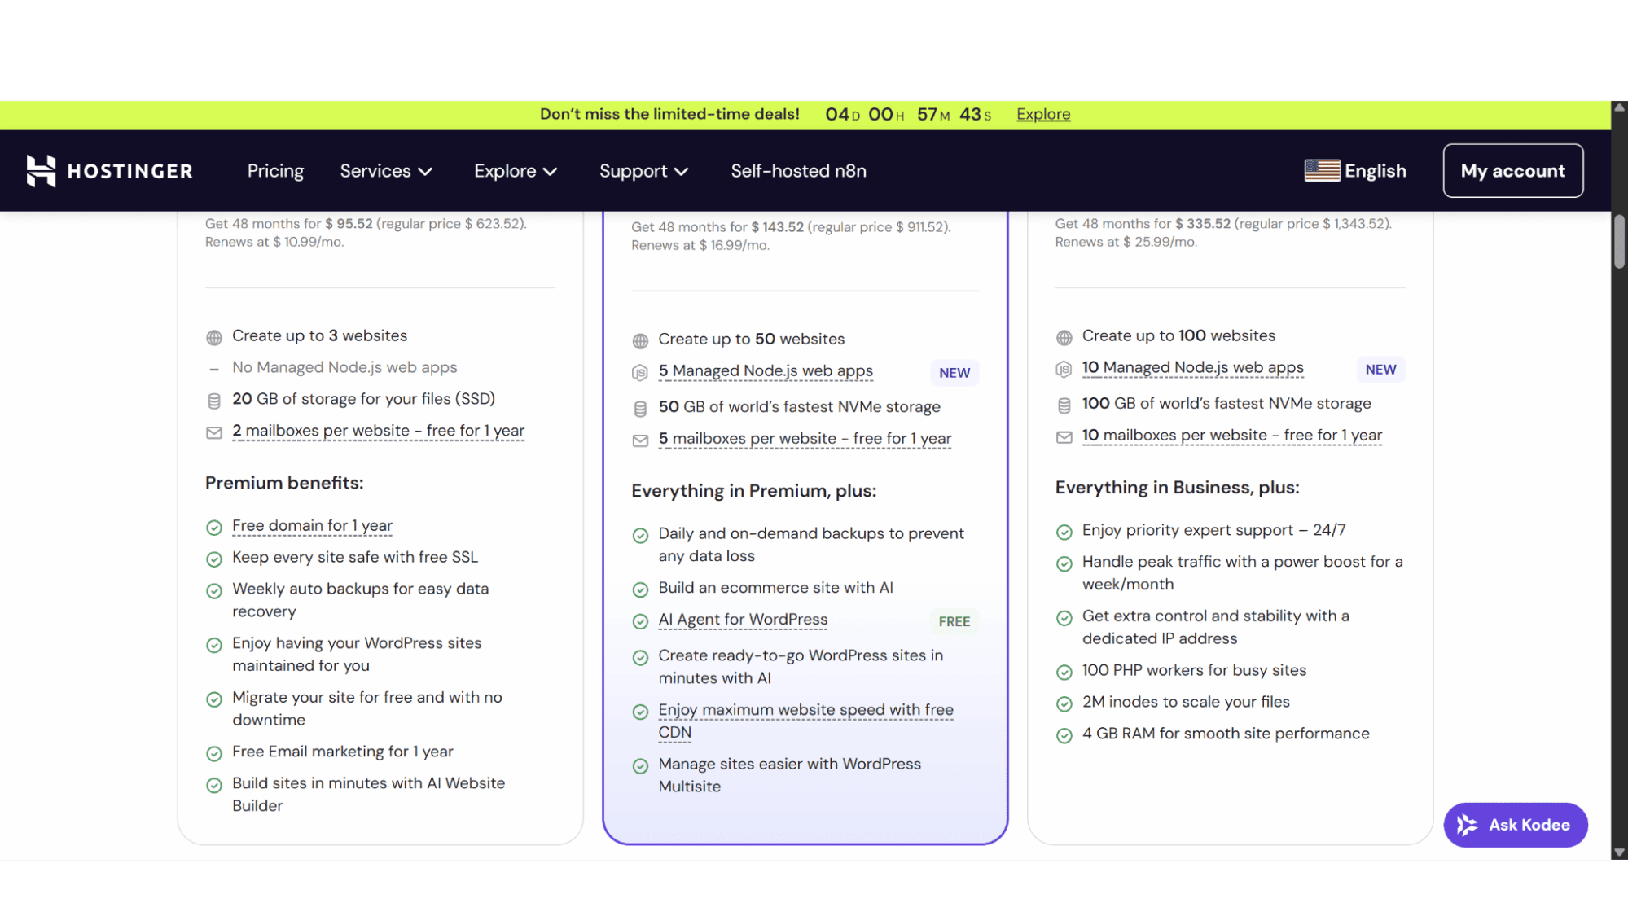1628x916 pixels.
Task: Click 'Enjoy maximum website speed with free CDN' link
Action: (x=805, y=721)
